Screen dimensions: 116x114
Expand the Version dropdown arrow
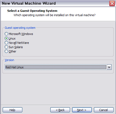click(109, 67)
